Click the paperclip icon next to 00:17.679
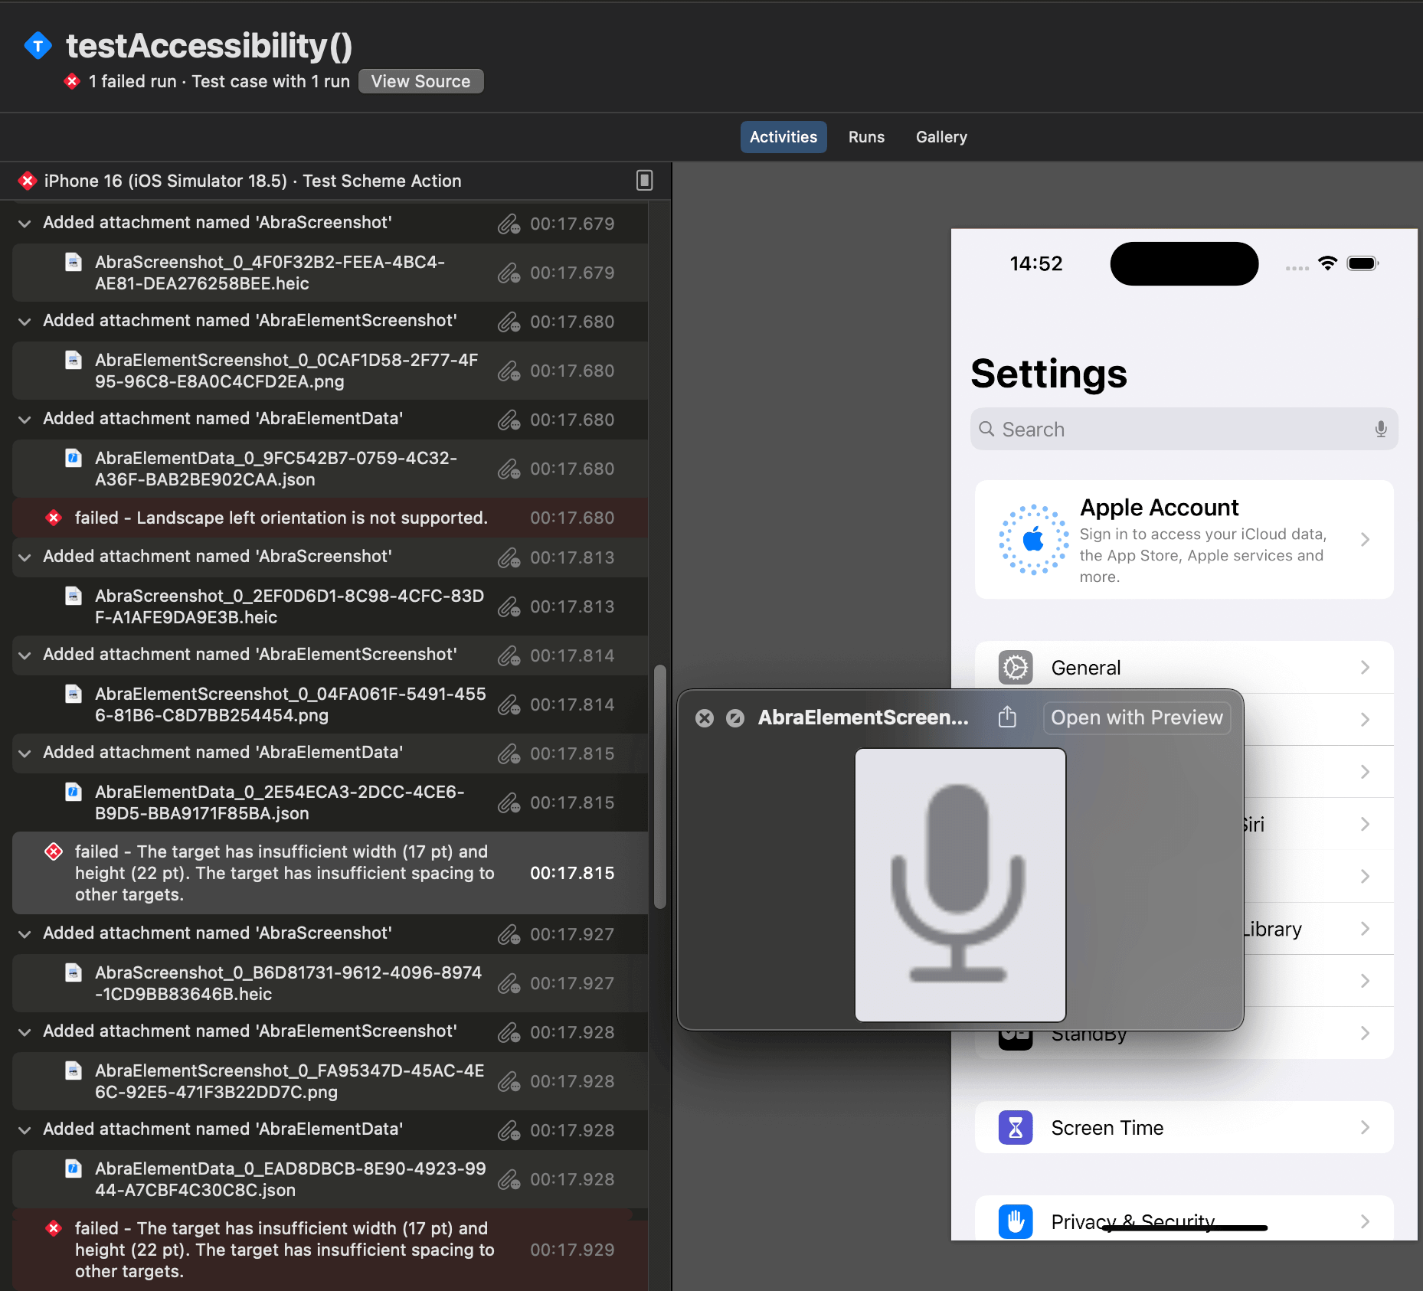This screenshot has height=1291, width=1423. (509, 224)
